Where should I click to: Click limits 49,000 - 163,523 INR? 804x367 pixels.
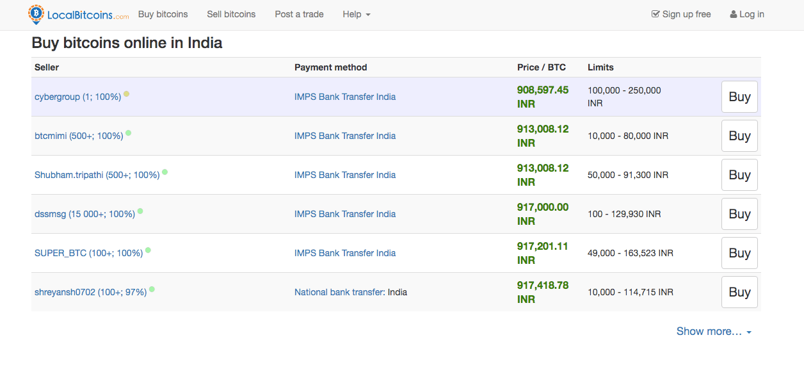click(631, 253)
